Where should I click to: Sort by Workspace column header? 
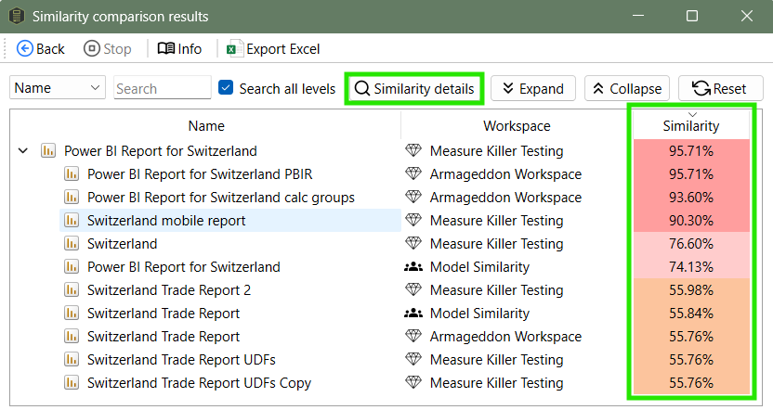tap(517, 126)
